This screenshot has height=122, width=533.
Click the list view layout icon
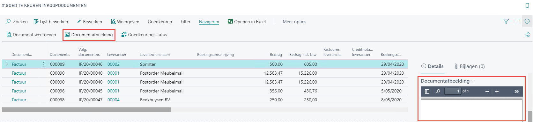(x=516, y=22)
